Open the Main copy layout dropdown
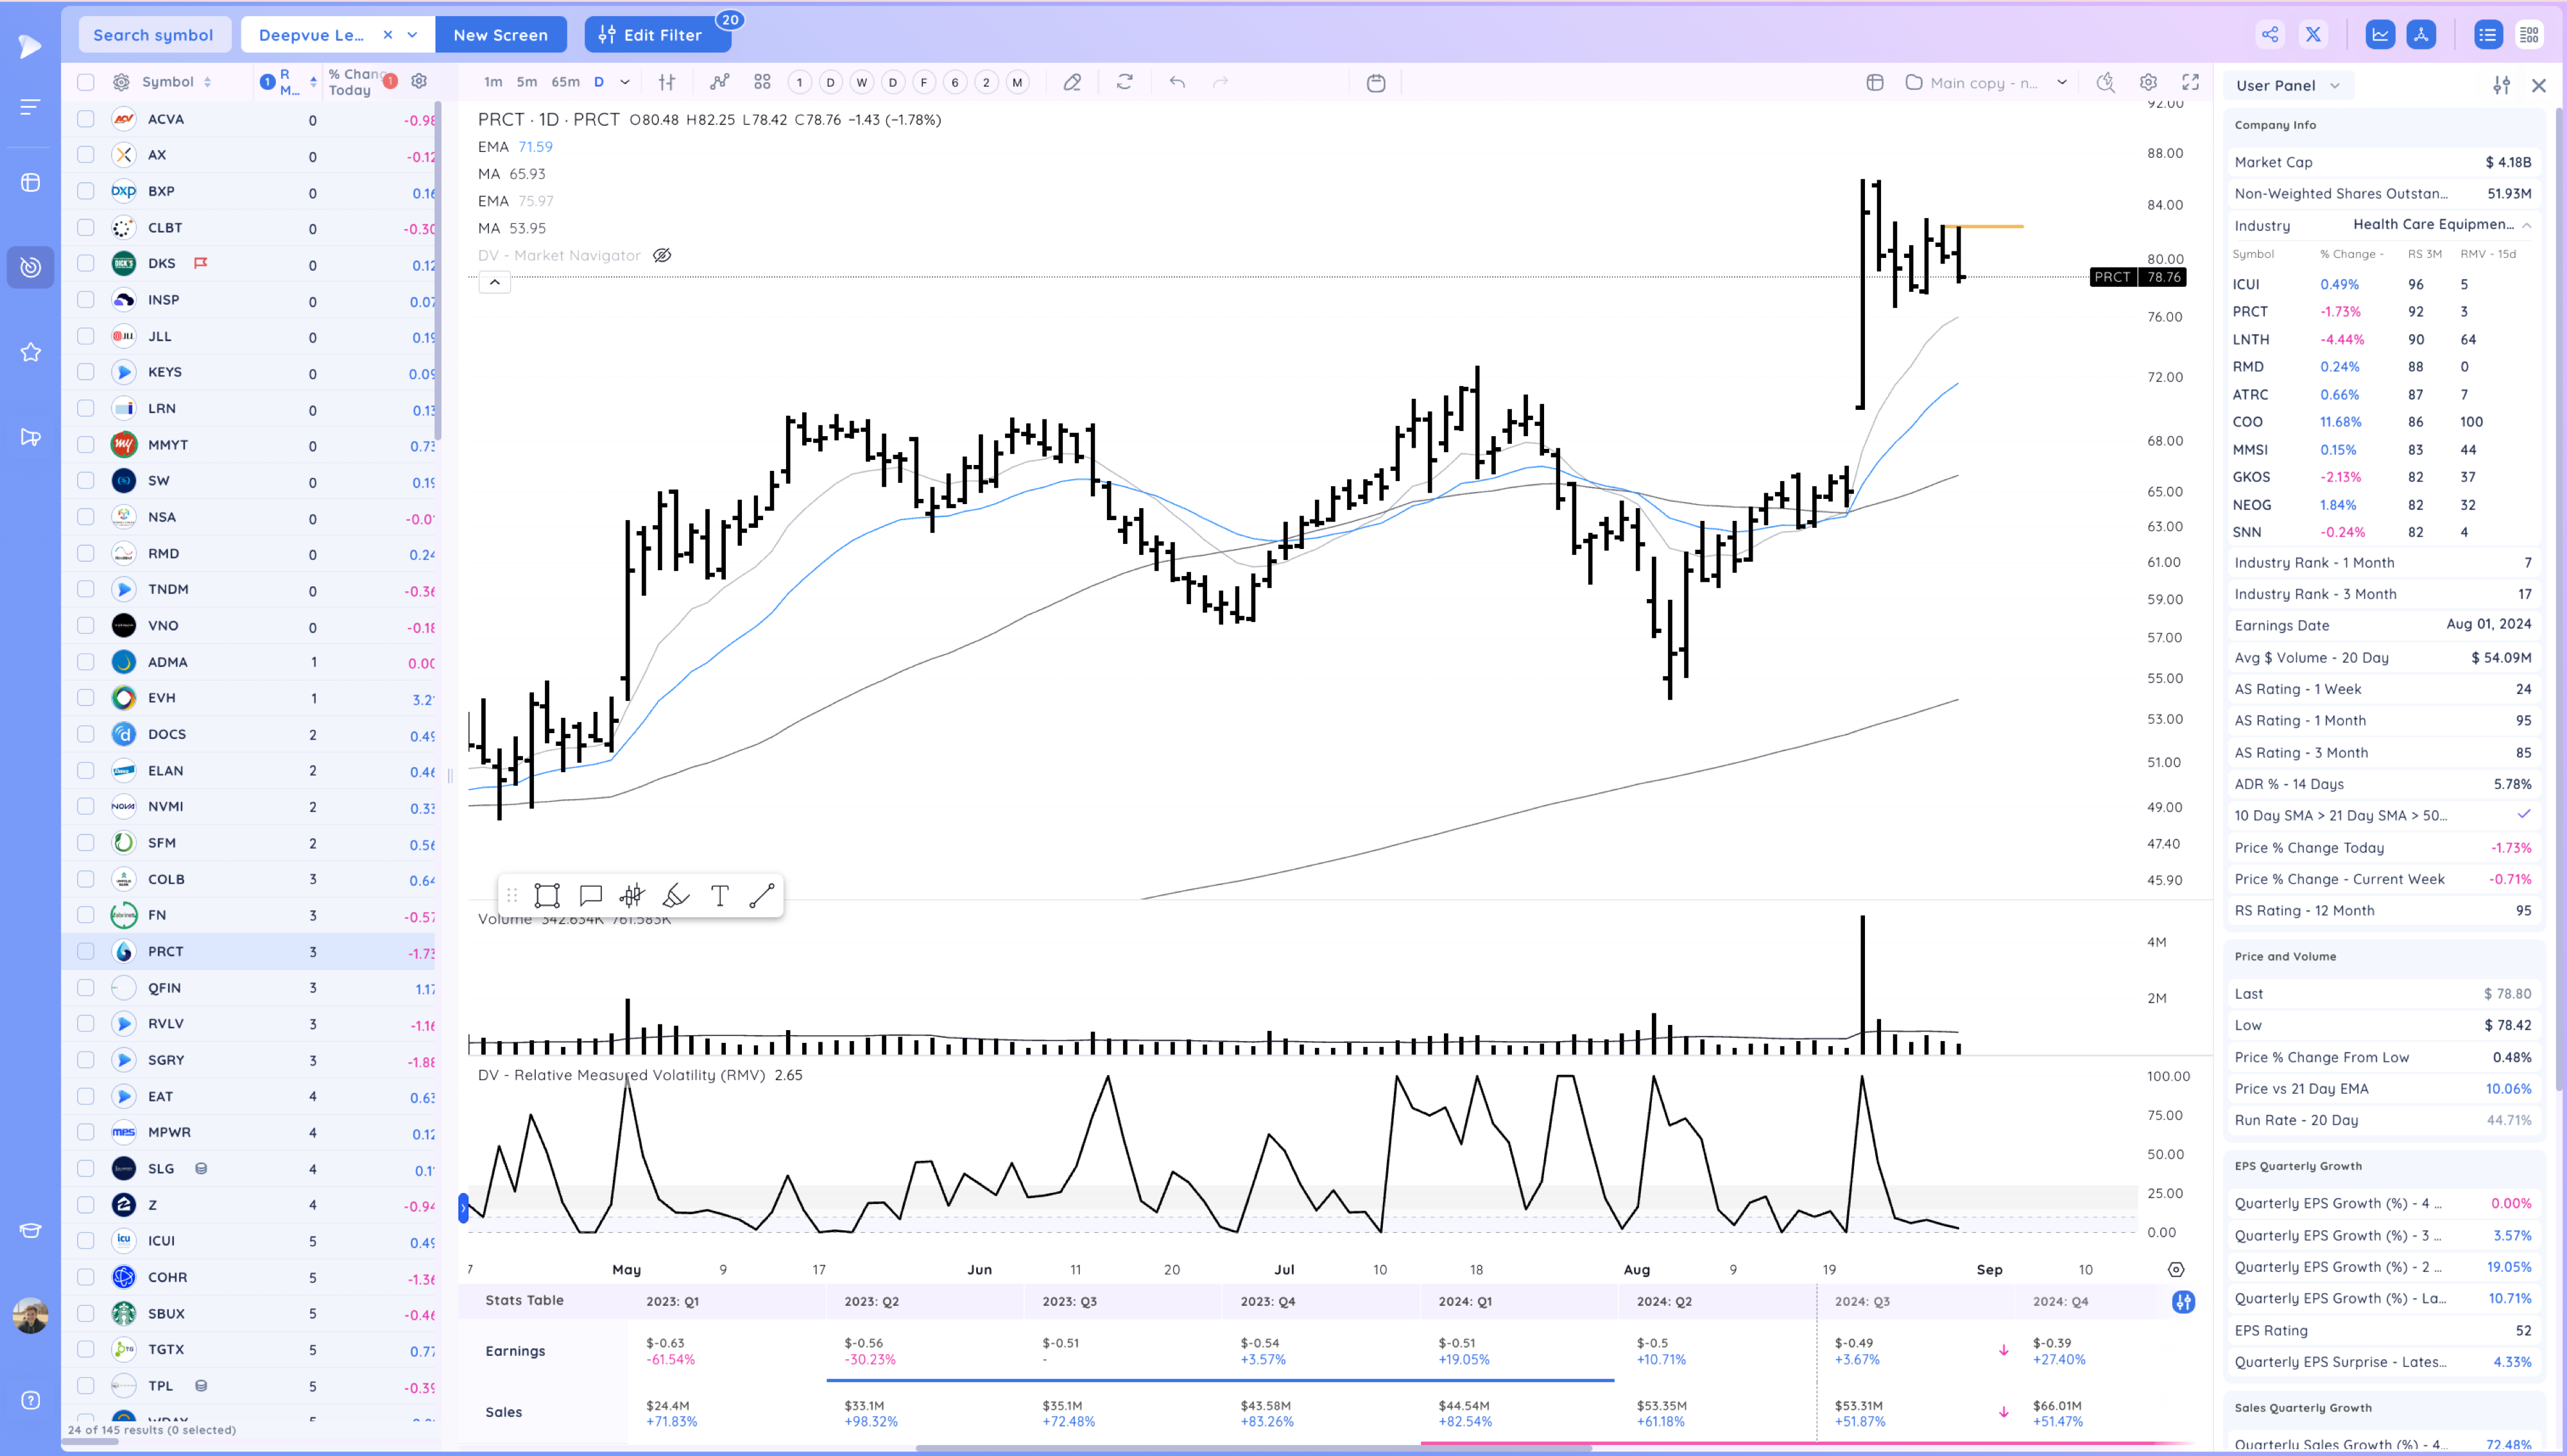Image resolution: width=2567 pixels, height=1456 pixels. click(x=2062, y=82)
